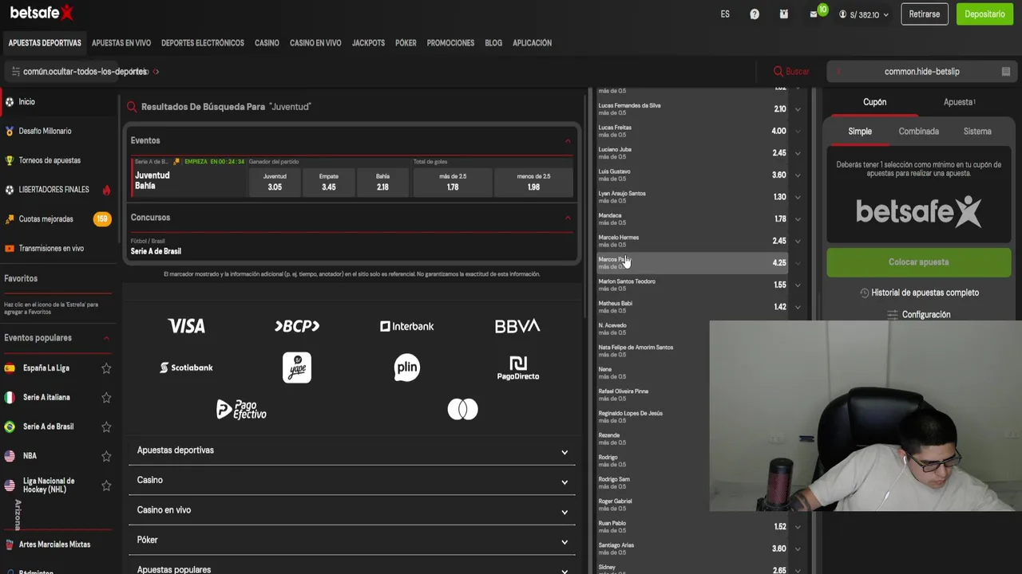
Task: Collapse the Concursos section chevron
Action: tap(568, 218)
